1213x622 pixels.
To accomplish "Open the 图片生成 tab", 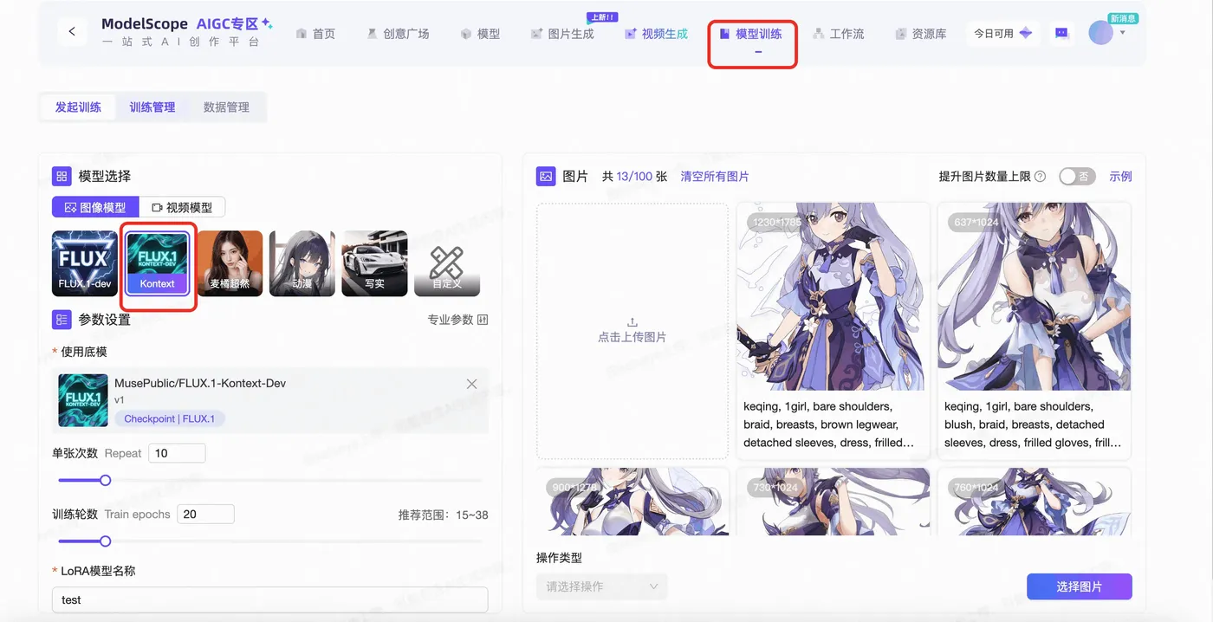I will coord(562,34).
